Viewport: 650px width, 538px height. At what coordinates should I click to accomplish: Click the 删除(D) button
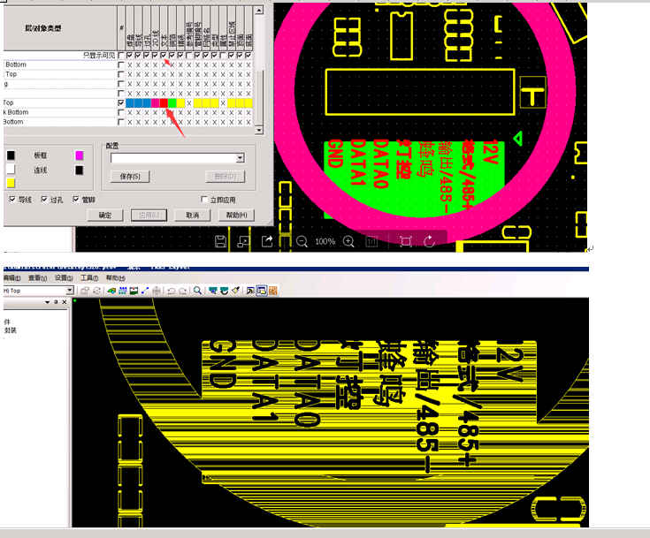tap(226, 177)
